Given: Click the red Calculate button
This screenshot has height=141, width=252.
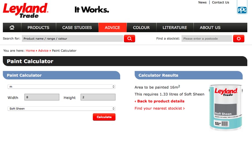Looking at the screenshot, I should 104,117.
